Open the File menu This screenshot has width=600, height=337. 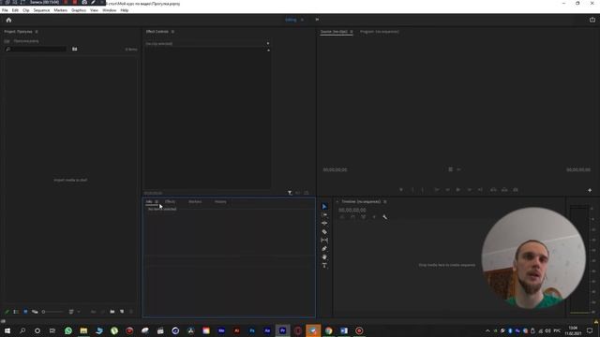click(5, 10)
